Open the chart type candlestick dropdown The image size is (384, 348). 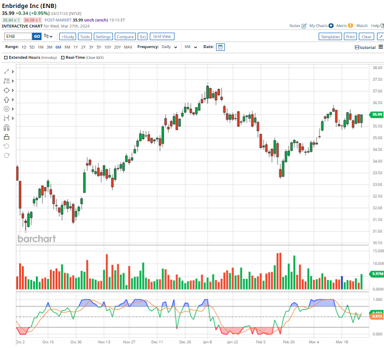(49, 36)
